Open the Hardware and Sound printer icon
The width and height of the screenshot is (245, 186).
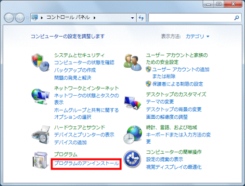[41, 135]
